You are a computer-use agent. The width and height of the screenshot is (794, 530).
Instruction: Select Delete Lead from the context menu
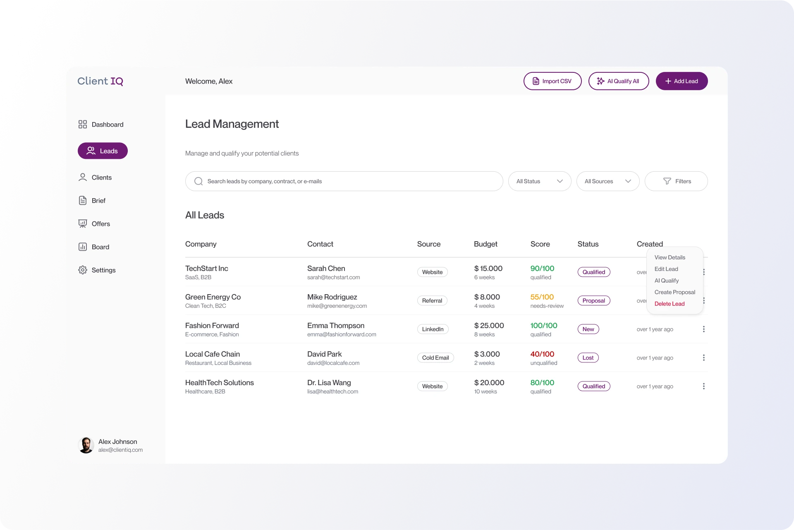pyautogui.click(x=669, y=303)
